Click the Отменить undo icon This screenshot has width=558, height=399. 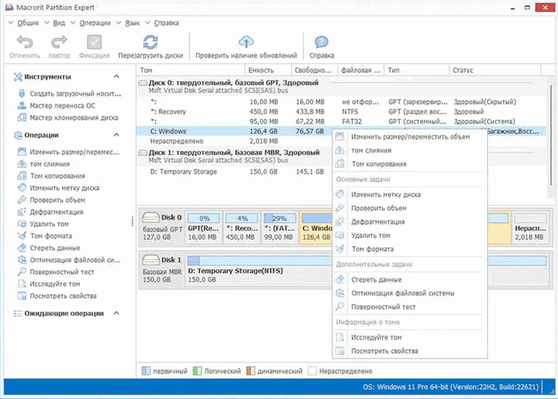pyautogui.click(x=25, y=42)
